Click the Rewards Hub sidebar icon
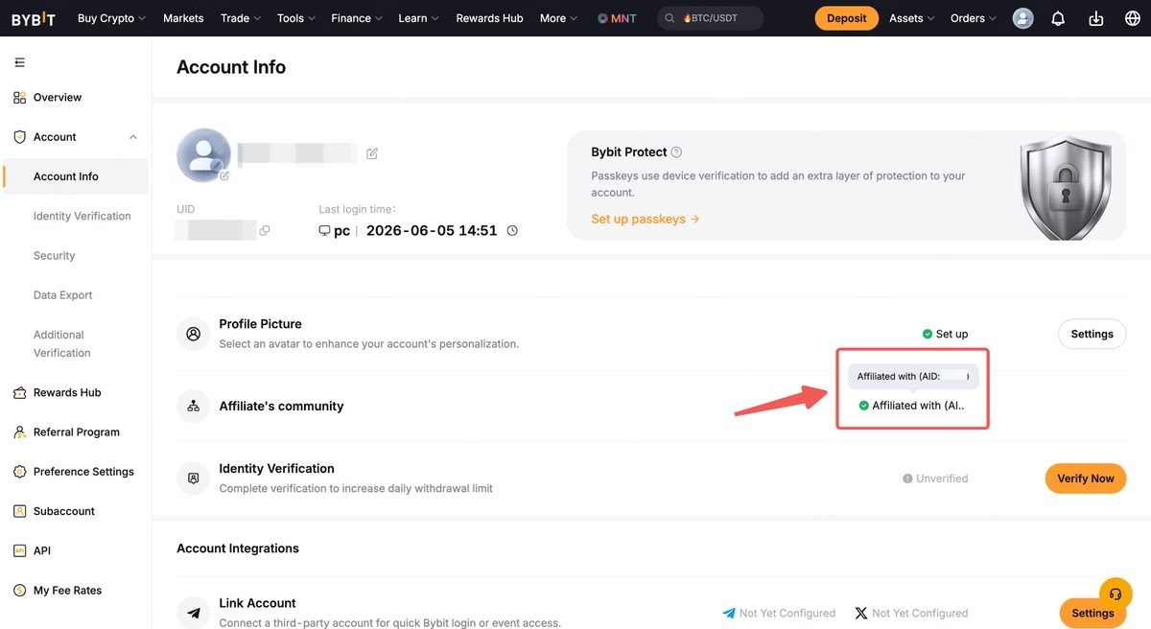 point(19,393)
